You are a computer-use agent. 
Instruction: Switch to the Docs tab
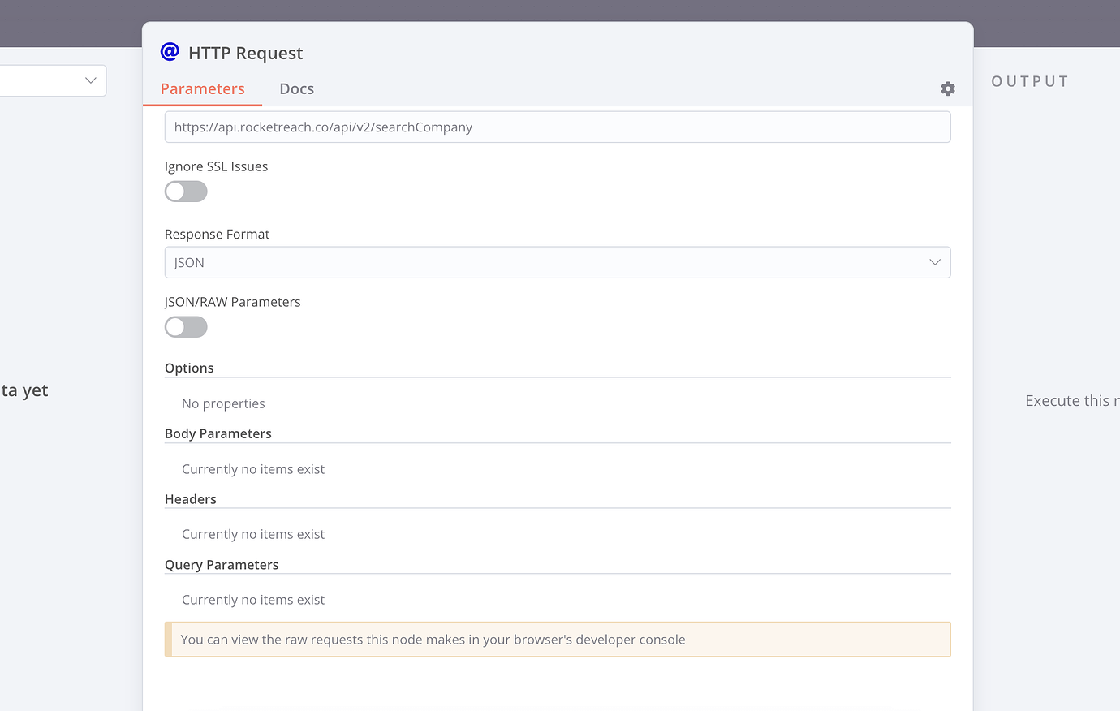(x=296, y=88)
